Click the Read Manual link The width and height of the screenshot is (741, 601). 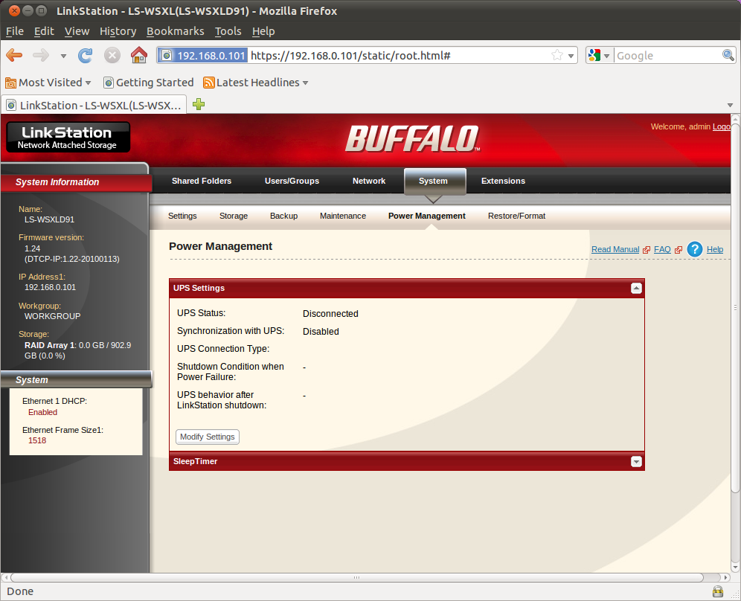tap(615, 249)
